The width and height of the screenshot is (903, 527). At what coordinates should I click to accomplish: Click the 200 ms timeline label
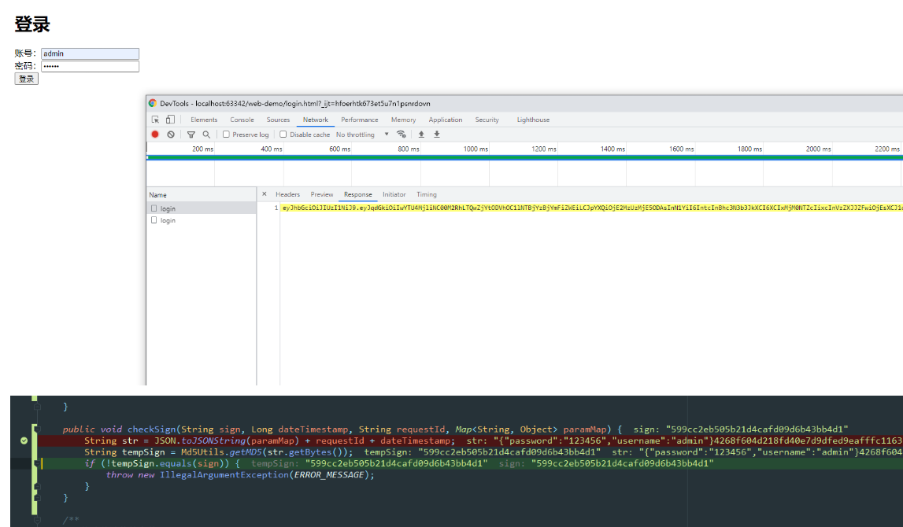pyautogui.click(x=202, y=149)
